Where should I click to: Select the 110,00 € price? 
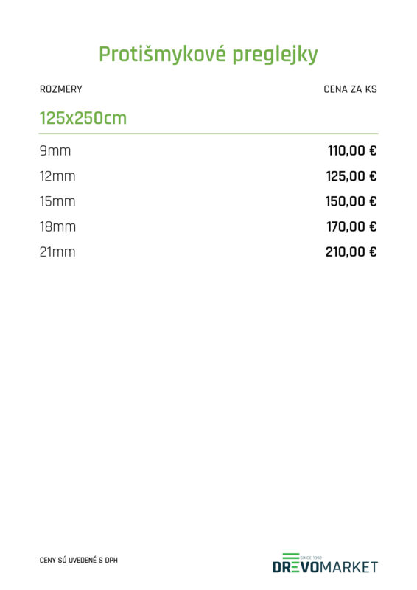coord(352,151)
